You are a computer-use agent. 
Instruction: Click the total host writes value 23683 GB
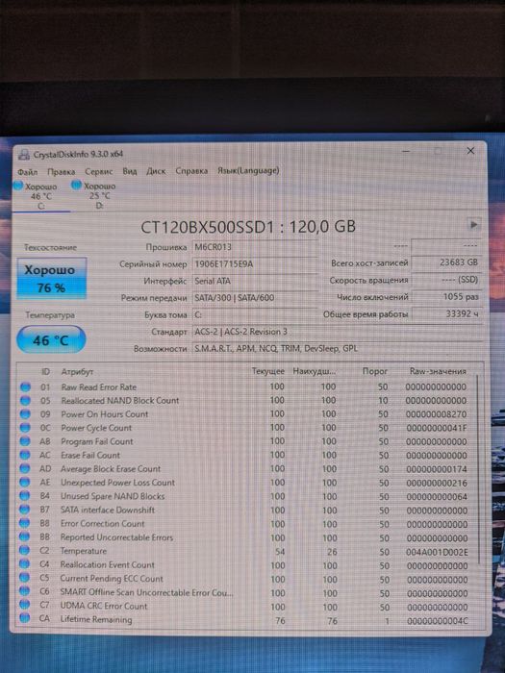click(446, 262)
